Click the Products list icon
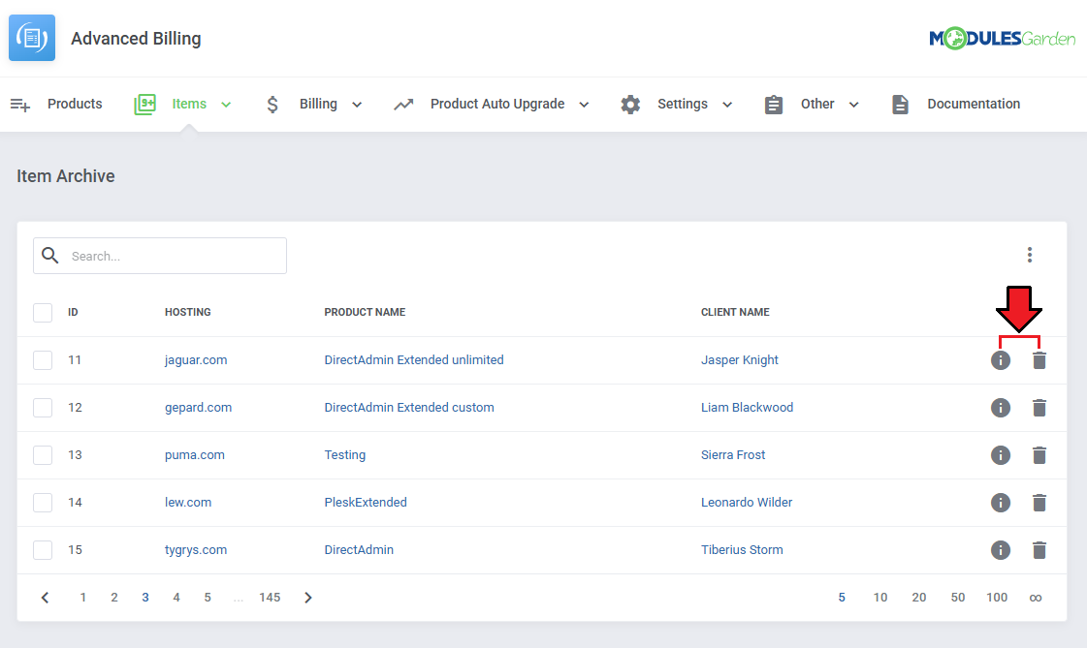 pyautogui.click(x=20, y=105)
